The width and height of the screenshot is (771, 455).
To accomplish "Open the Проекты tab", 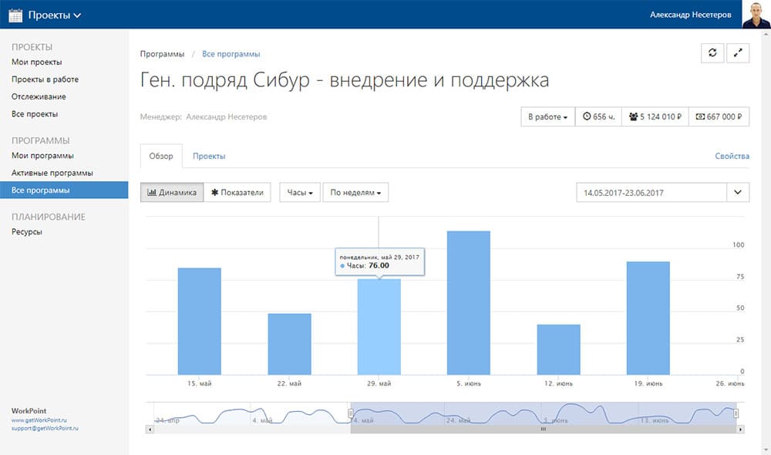I will [209, 156].
